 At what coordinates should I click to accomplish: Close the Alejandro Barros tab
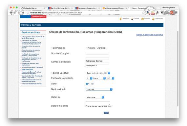click(x=45, y=8)
